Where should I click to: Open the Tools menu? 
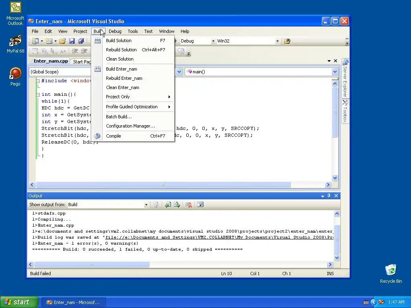(x=132, y=31)
